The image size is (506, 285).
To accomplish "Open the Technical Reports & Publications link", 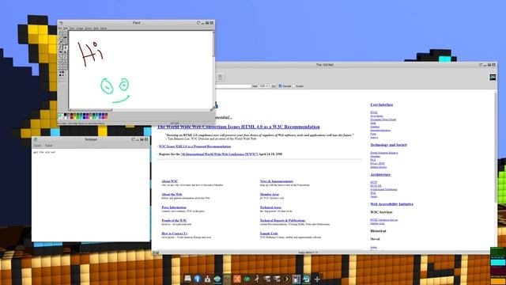I will click(283, 220).
